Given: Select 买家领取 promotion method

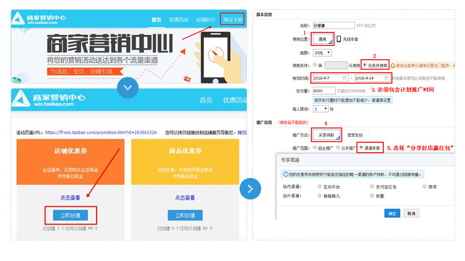Looking at the screenshot, I should 326,135.
